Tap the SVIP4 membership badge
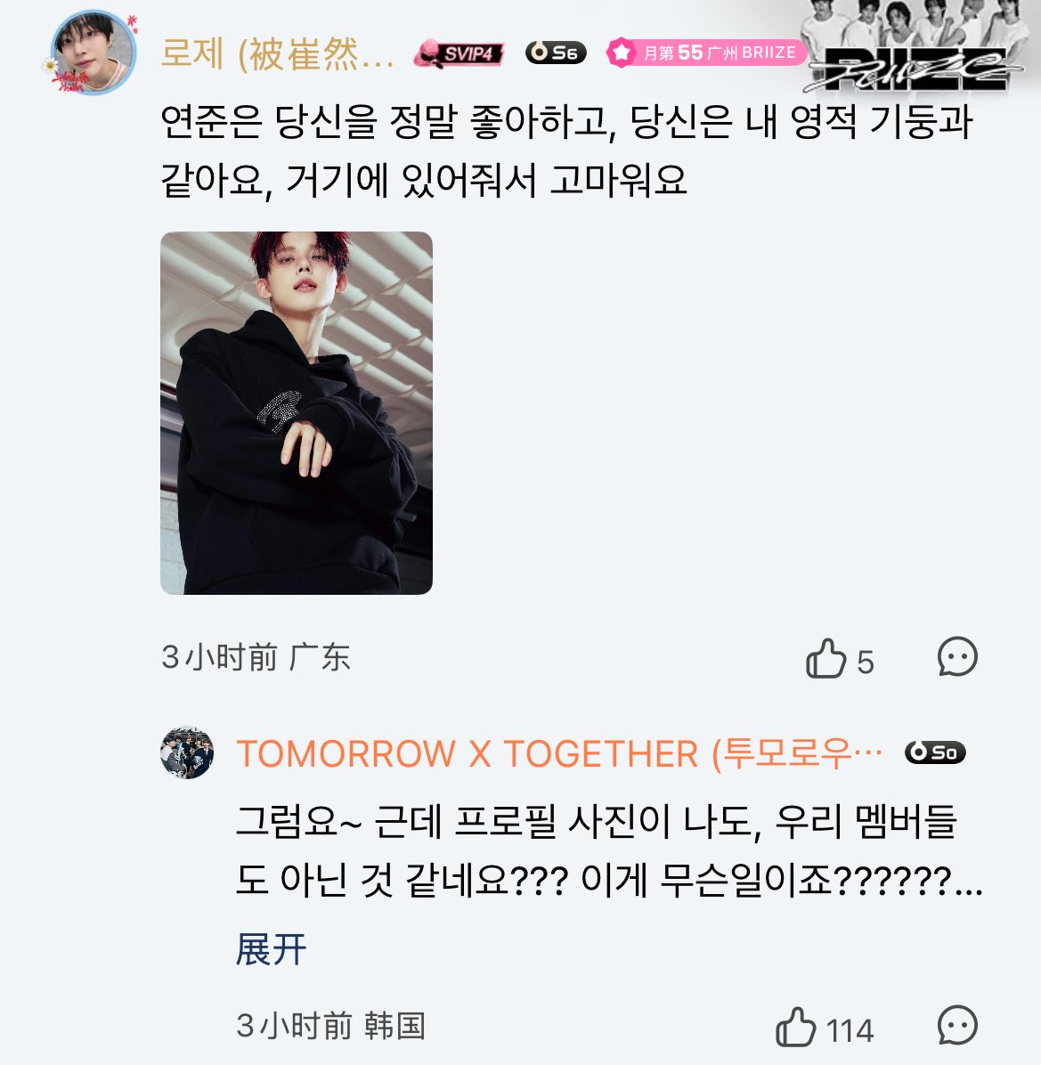This screenshot has width=1041, height=1065. (459, 53)
